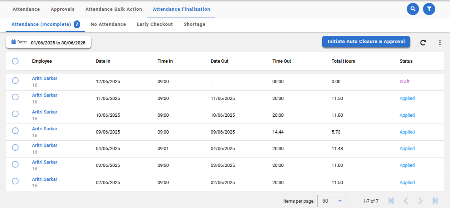Select the 09/06/2025 attendance row checkbox
Viewport: 450px width, 208px height.
point(15,131)
